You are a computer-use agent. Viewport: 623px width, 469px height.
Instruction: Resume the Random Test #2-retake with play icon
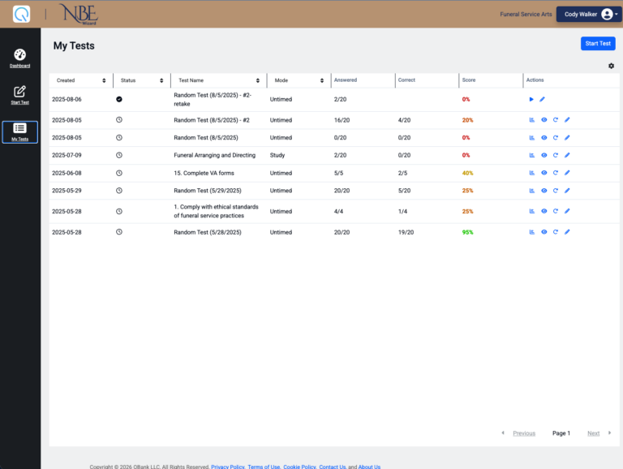click(x=531, y=99)
